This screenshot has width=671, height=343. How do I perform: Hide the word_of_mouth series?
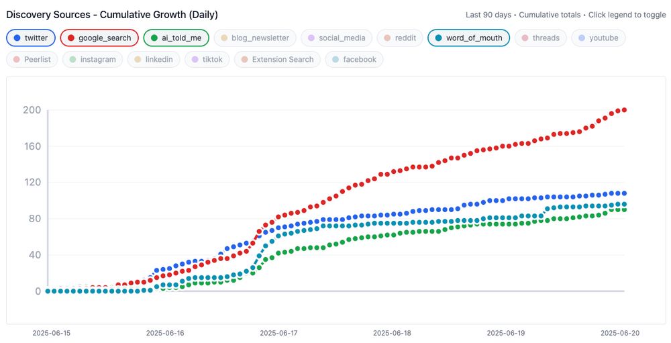(468, 38)
